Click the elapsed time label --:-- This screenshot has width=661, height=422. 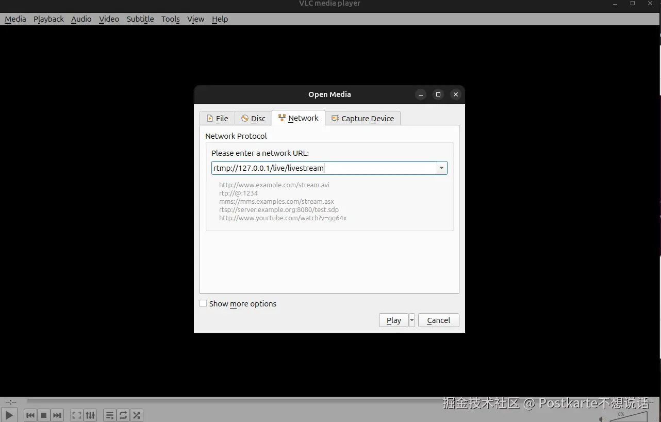[11, 401]
